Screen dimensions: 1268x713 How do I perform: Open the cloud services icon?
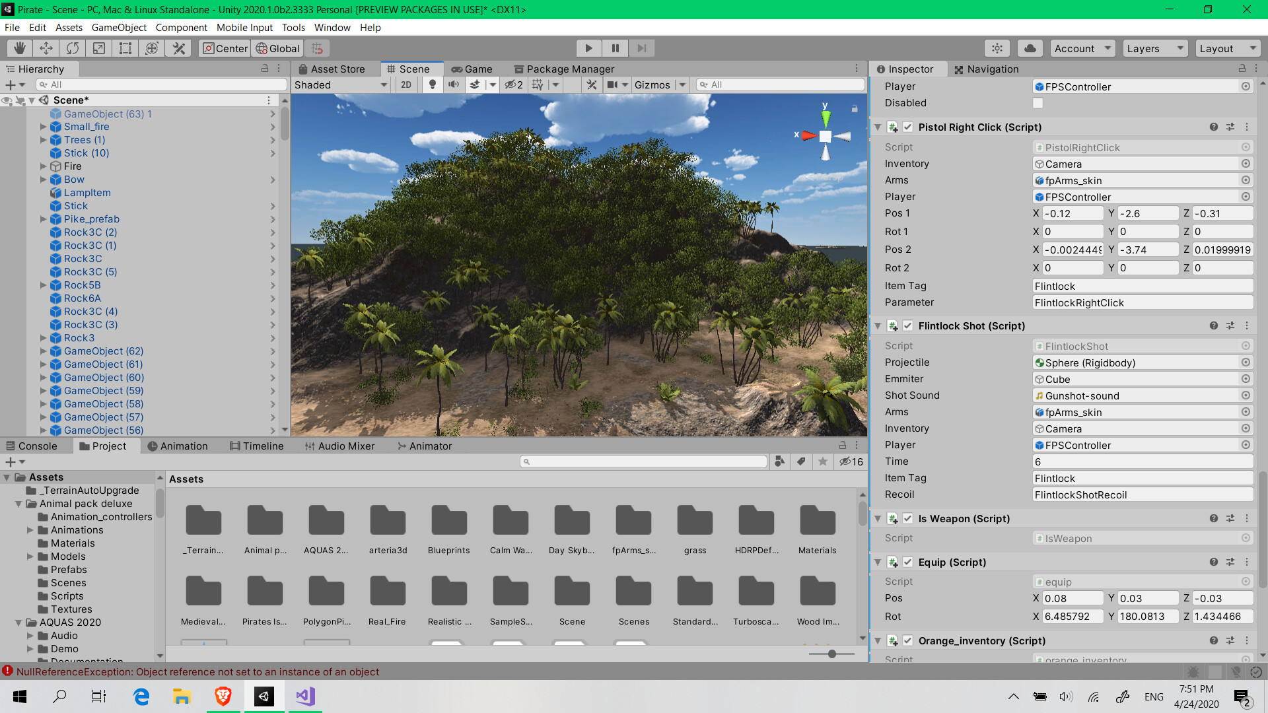coord(1030,48)
